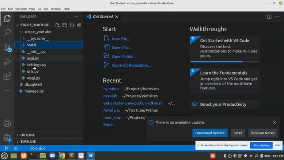The height and width of the screenshot is (160, 284).
Task: Click the Open Folder... link
Action: [124, 56]
